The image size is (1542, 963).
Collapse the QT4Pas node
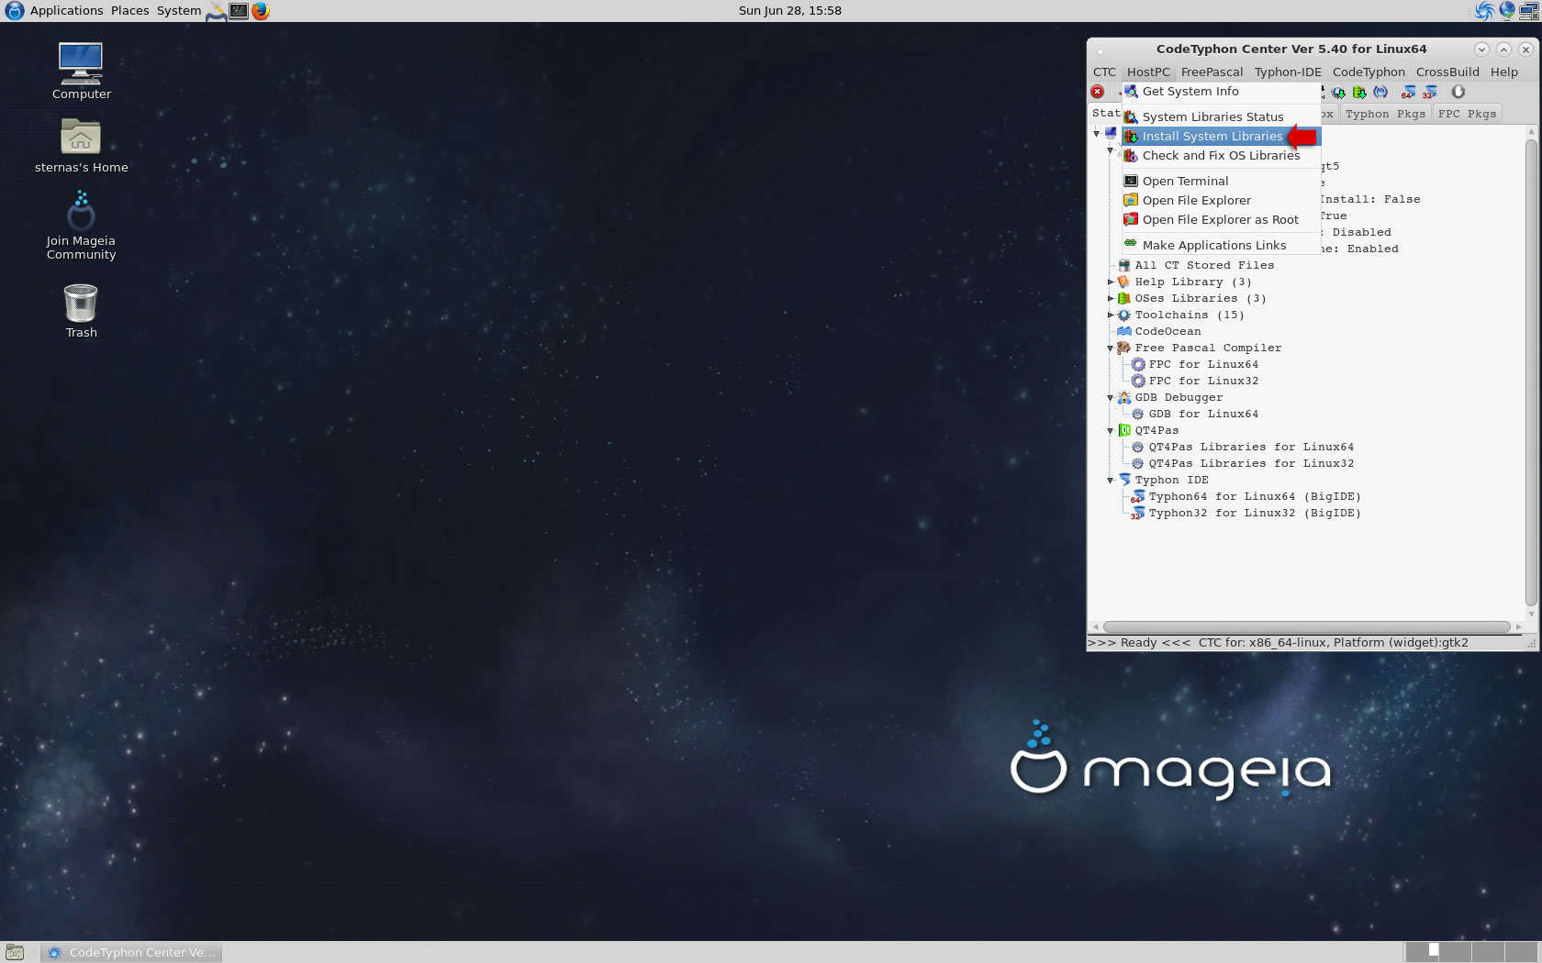(1111, 431)
